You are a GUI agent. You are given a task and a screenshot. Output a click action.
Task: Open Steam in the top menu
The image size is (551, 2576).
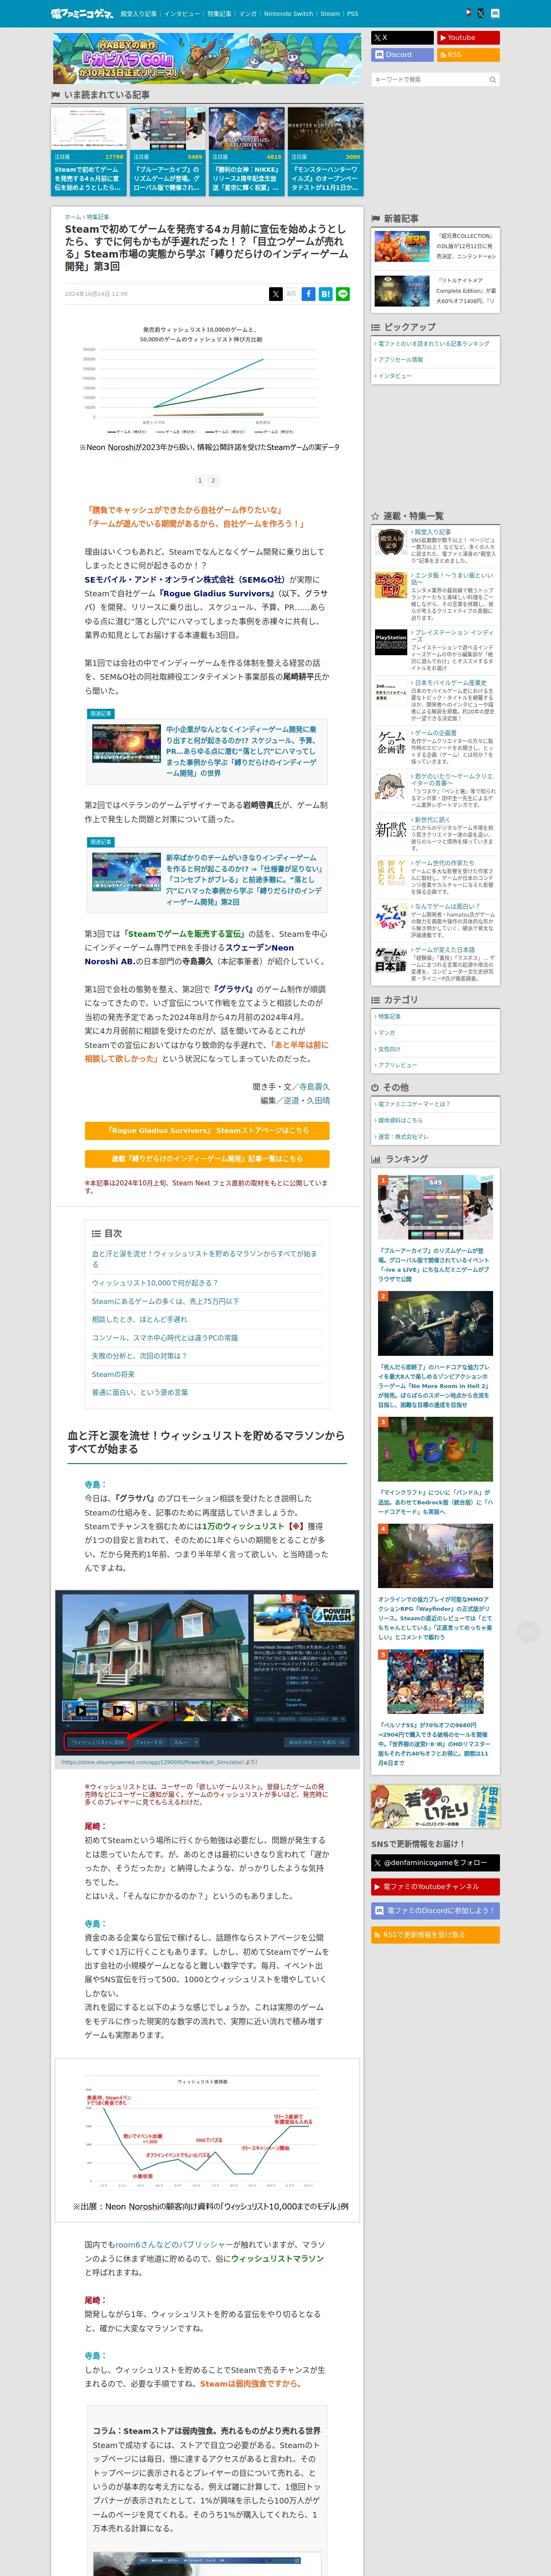(x=330, y=14)
